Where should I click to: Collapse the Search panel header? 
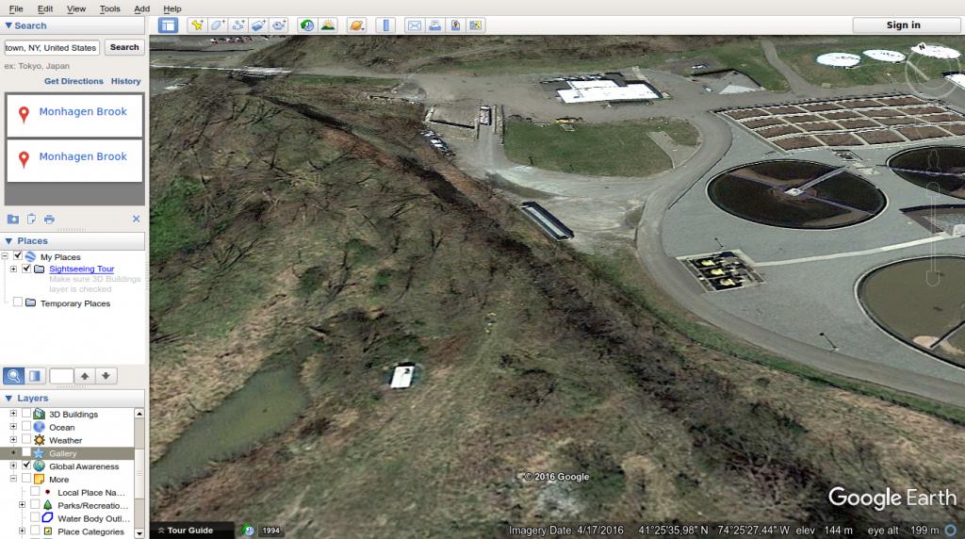point(9,25)
